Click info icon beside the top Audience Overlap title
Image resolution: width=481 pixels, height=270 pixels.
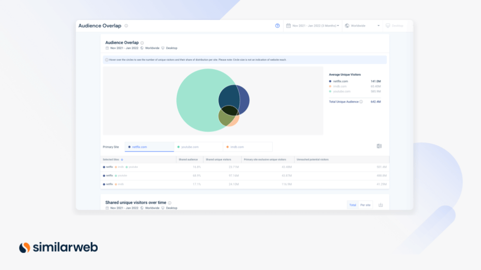coord(126,25)
